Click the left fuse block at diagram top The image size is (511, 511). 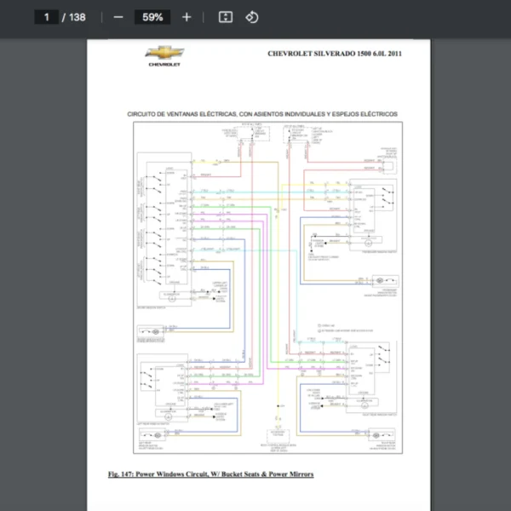pyautogui.click(x=255, y=135)
